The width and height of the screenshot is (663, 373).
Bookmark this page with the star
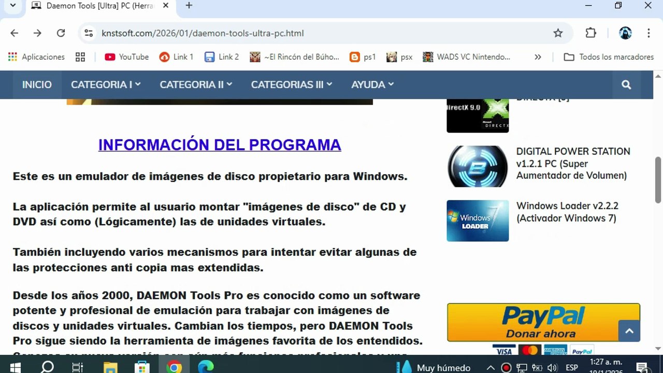(x=558, y=33)
